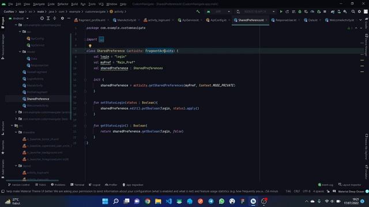Open Resource Manager side panel
369x207 pixels.
pos(3,47)
